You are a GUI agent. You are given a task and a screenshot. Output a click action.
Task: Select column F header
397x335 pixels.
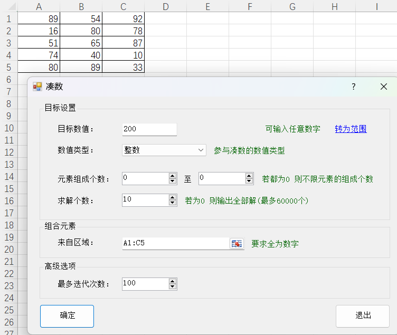click(250, 6)
